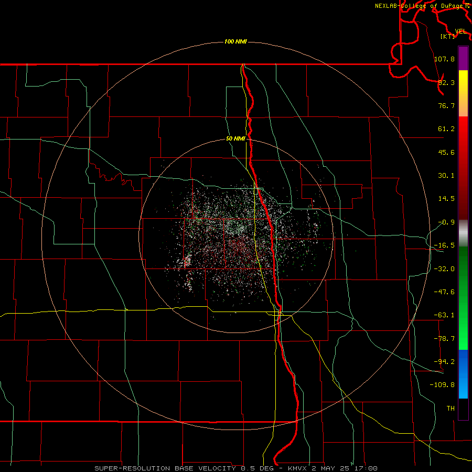Click the -47.6 legend value

[444, 292]
